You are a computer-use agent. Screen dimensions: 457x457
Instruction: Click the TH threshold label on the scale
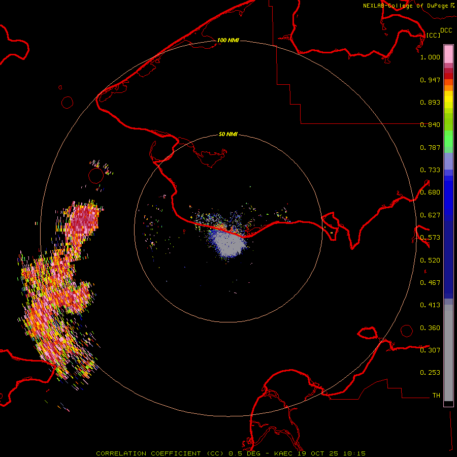436,396
